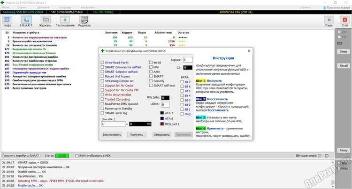Enable Streaming feature set

pos(102,81)
